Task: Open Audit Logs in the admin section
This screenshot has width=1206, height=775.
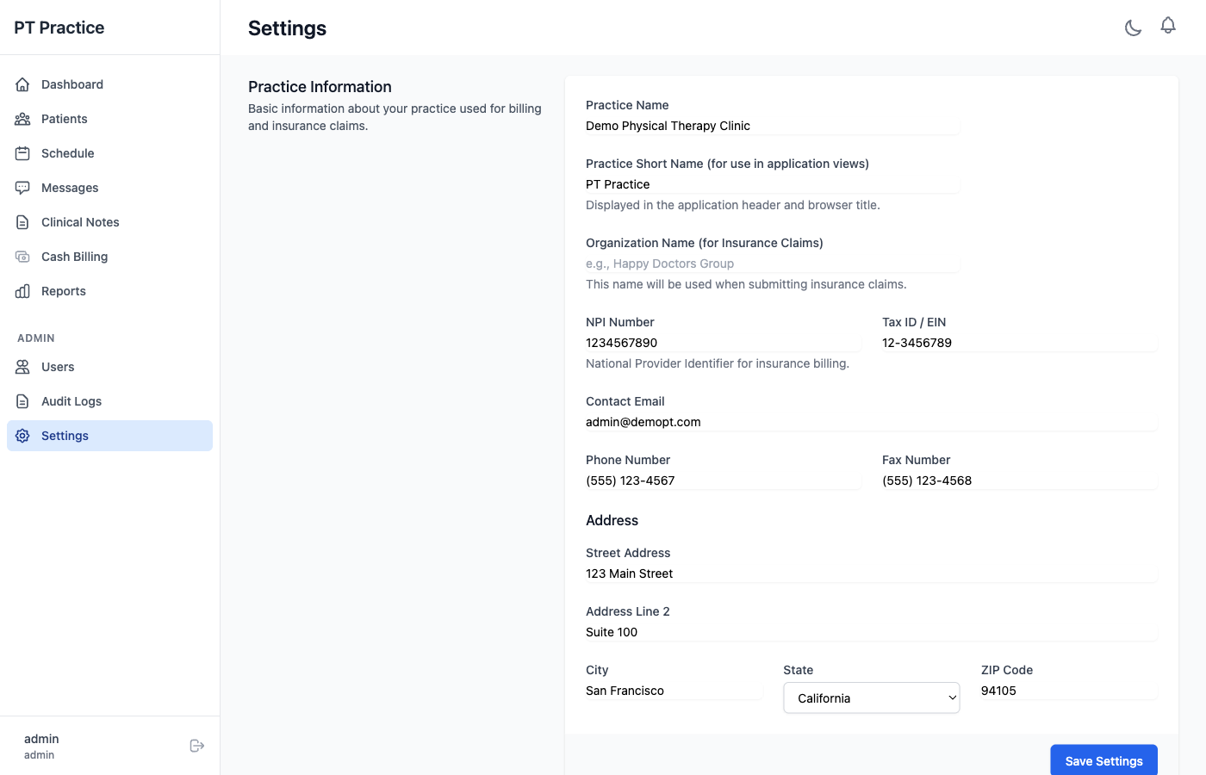Action: click(x=71, y=401)
